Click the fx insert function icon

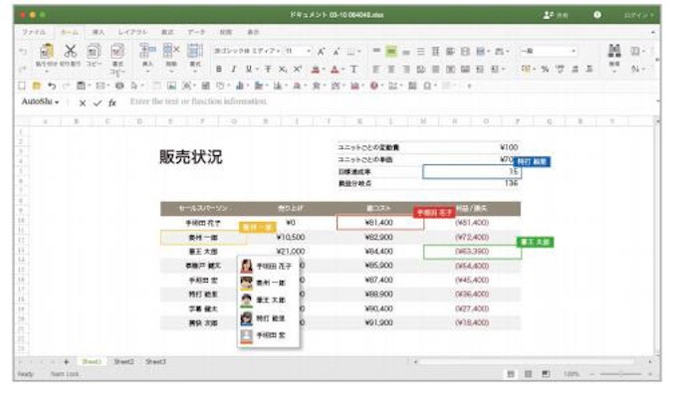click(x=113, y=101)
